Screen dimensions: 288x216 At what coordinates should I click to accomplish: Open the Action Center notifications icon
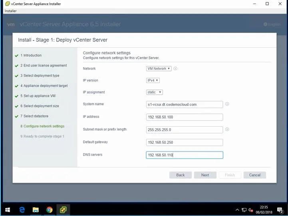280,210
